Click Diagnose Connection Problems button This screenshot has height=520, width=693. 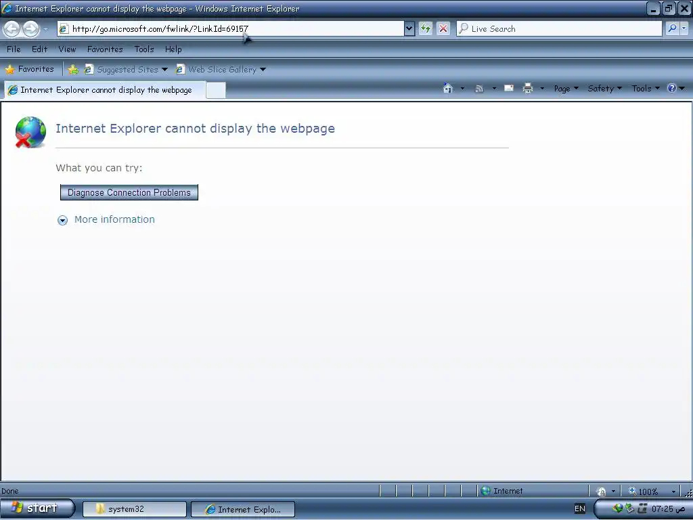click(x=129, y=192)
